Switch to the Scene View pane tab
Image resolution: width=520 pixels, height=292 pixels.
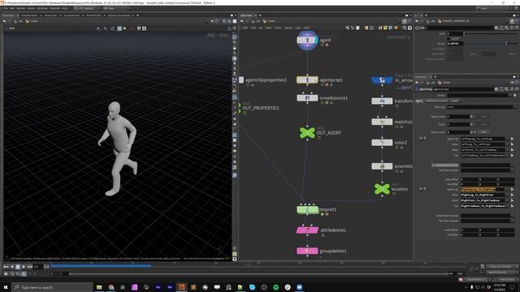tap(9, 15)
